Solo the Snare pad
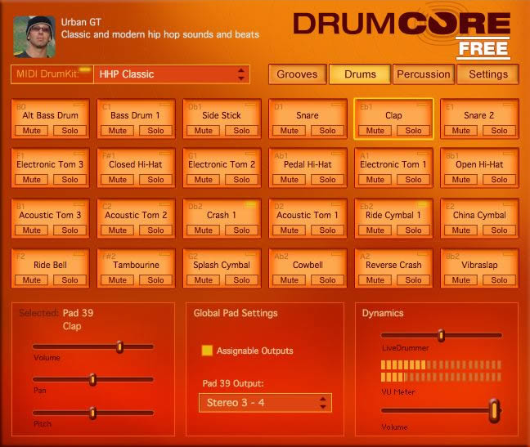The height and width of the screenshot is (447, 530). coord(327,131)
